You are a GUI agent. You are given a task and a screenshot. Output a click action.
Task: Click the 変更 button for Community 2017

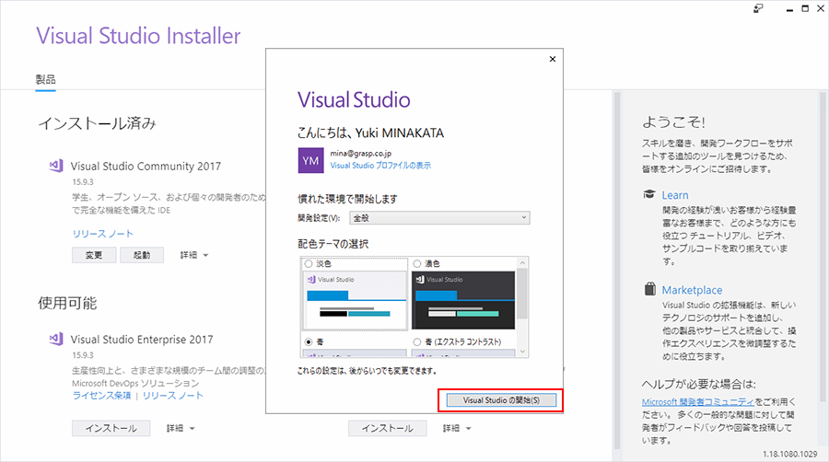[94, 255]
